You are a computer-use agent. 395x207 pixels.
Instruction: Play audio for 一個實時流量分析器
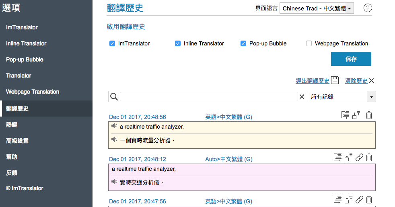tap(114, 139)
